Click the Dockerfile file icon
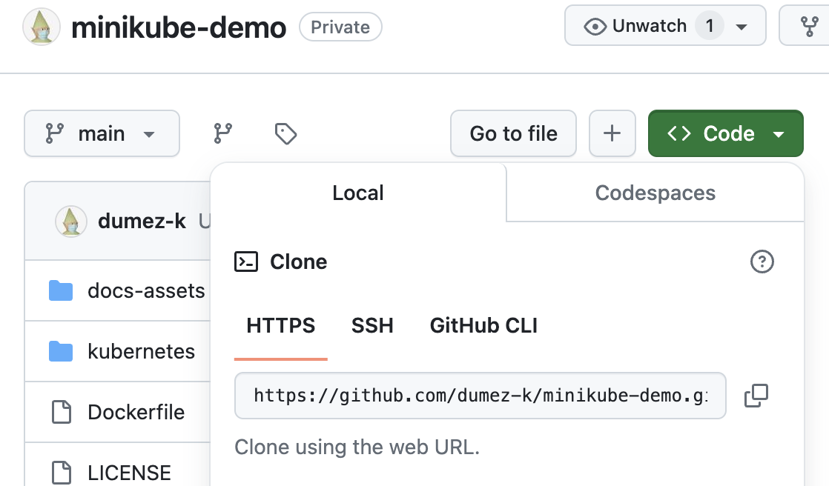 60,412
